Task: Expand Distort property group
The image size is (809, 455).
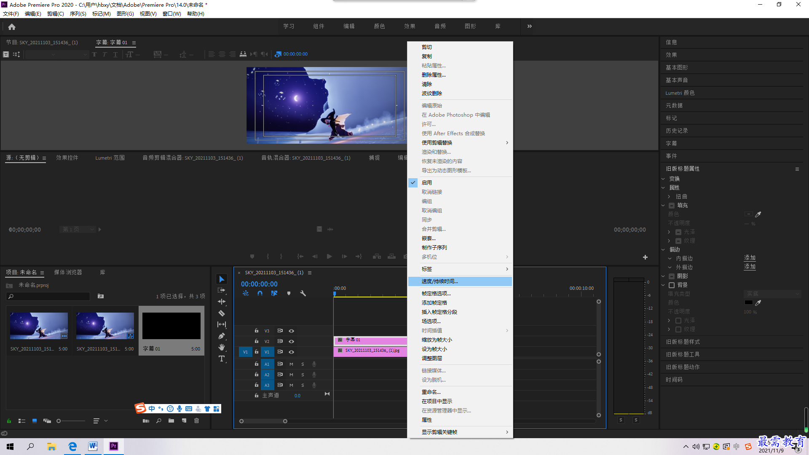Action: tap(669, 197)
